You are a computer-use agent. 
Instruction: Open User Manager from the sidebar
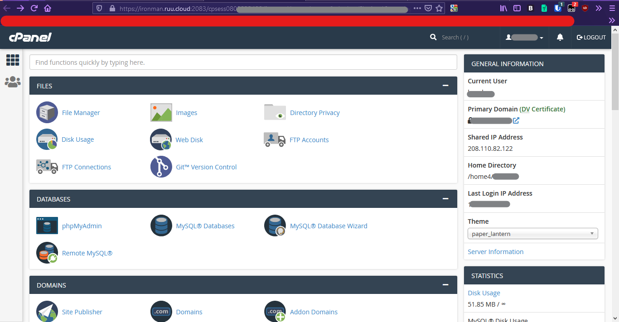[13, 82]
